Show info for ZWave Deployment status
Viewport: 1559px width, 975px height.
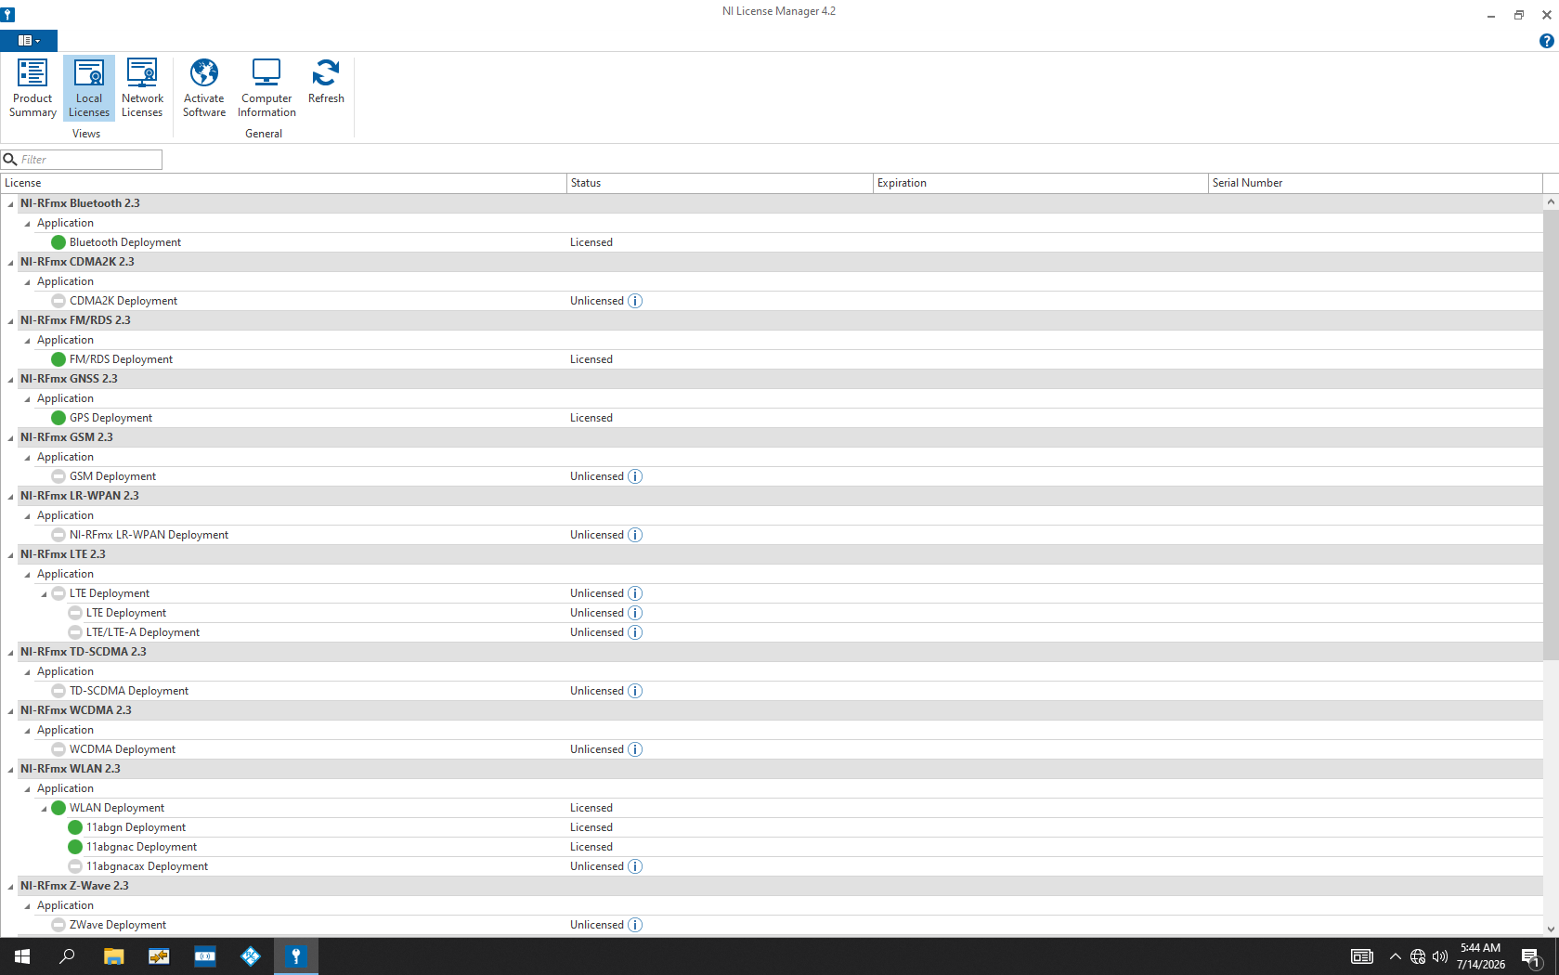pyautogui.click(x=635, y=925)
